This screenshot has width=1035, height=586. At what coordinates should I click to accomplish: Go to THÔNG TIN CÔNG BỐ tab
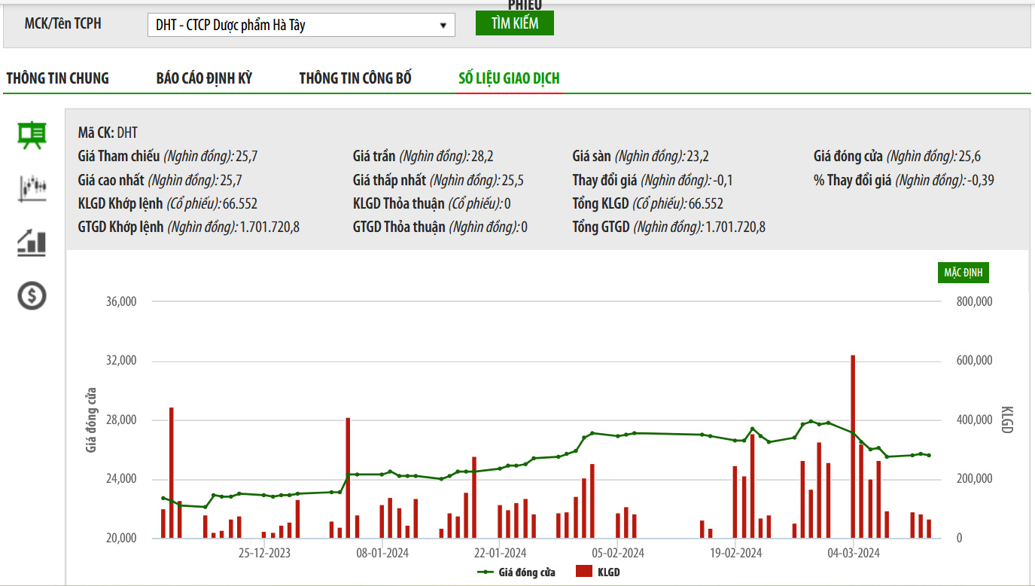click(x=355, y=78)
